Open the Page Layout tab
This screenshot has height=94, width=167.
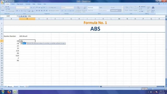click(20, 4)
